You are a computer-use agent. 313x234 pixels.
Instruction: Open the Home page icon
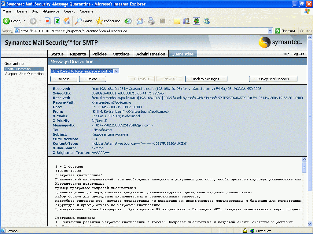point(67,21)
